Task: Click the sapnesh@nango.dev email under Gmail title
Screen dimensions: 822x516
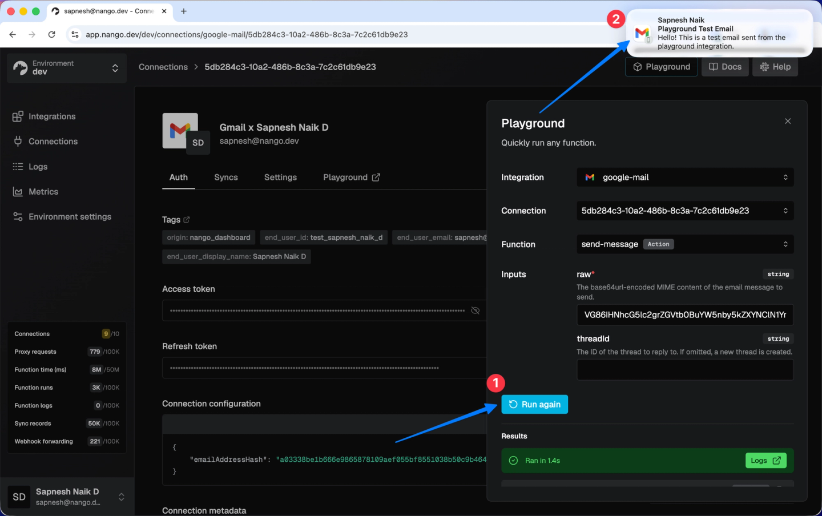Action: 259,141
